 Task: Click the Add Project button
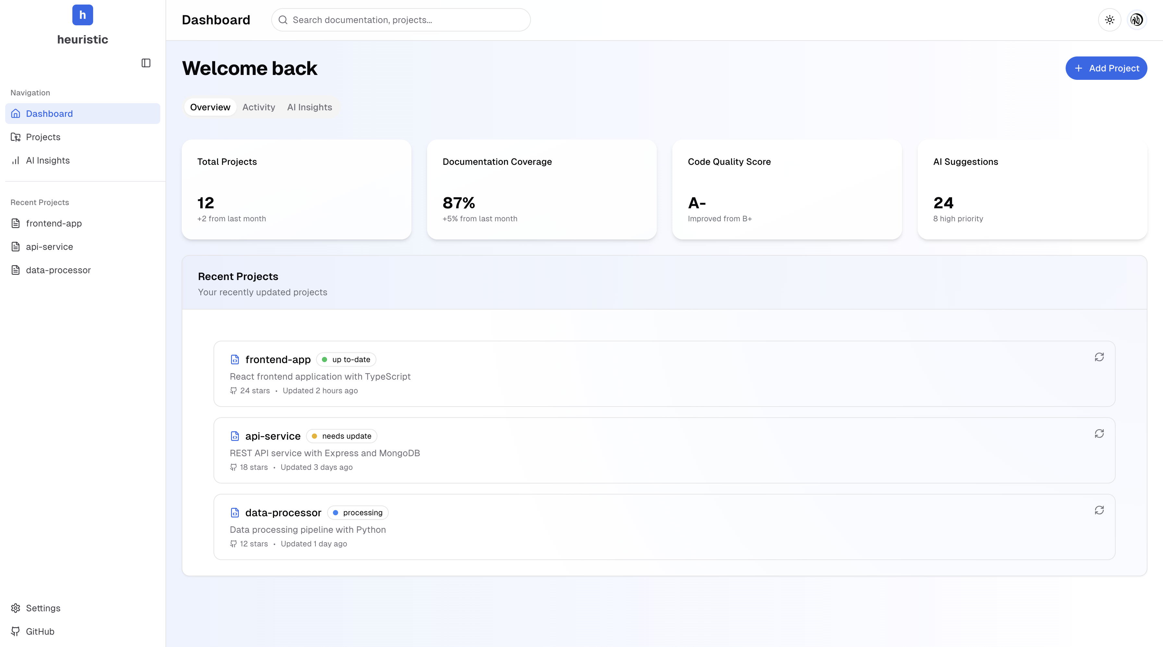point(1106,68)
